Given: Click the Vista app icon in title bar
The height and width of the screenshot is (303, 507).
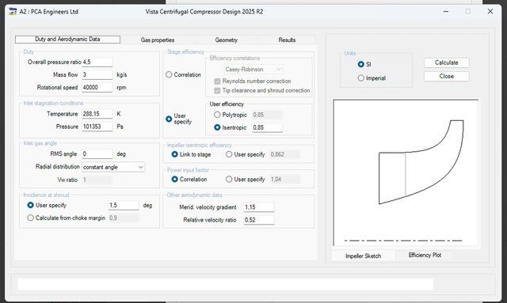Looking at the screenshot, I should click(x=13, y=11).
